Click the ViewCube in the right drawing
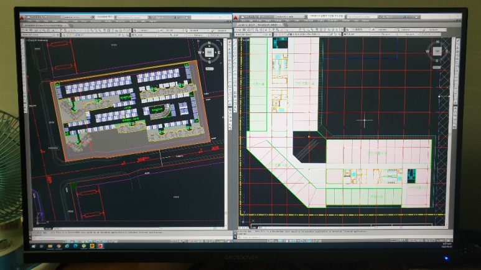 click(x=437, y=51)
